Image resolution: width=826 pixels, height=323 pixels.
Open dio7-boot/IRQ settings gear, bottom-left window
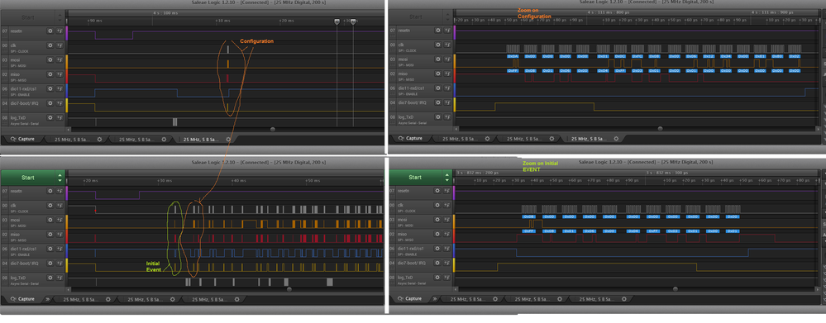pyautogui.click(x=50, y=263)
